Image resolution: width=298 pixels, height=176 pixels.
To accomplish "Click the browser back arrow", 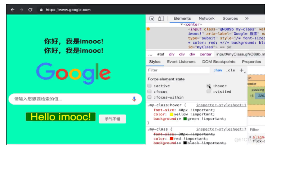I will click(x=13, y=10).
